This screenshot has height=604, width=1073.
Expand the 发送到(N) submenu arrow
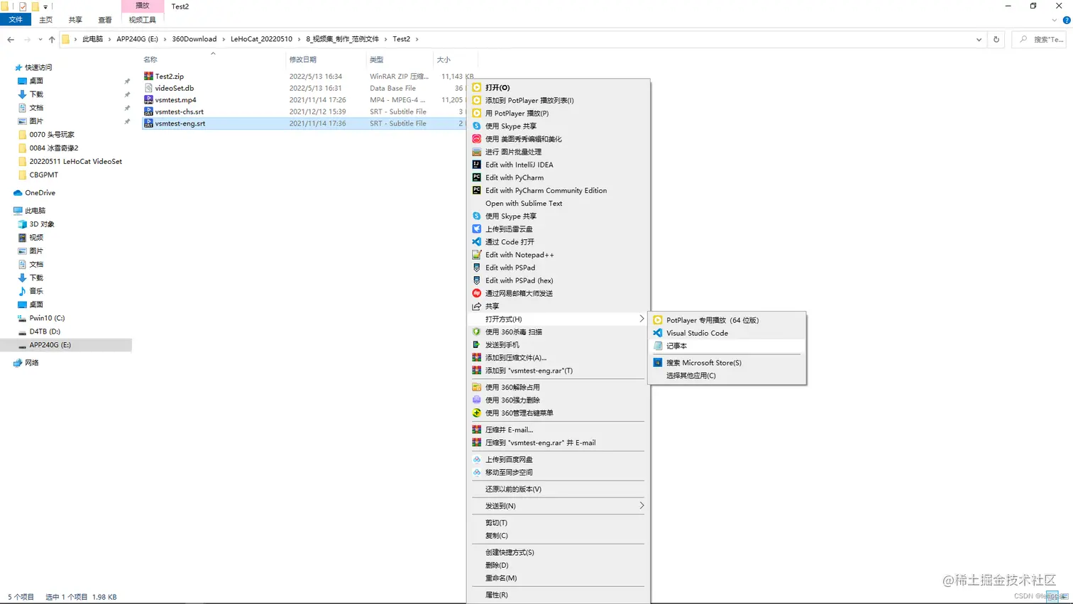point(642,505)
